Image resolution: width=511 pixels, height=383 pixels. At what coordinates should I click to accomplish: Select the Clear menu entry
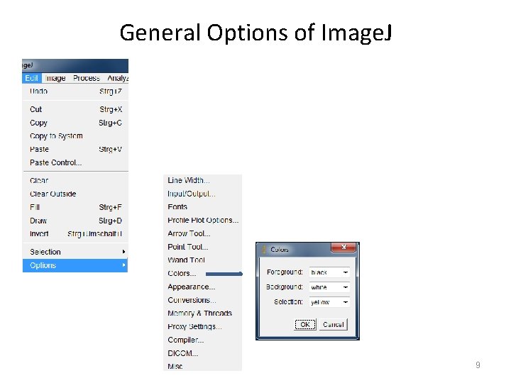pyautogui.click(x=75, y=180)
